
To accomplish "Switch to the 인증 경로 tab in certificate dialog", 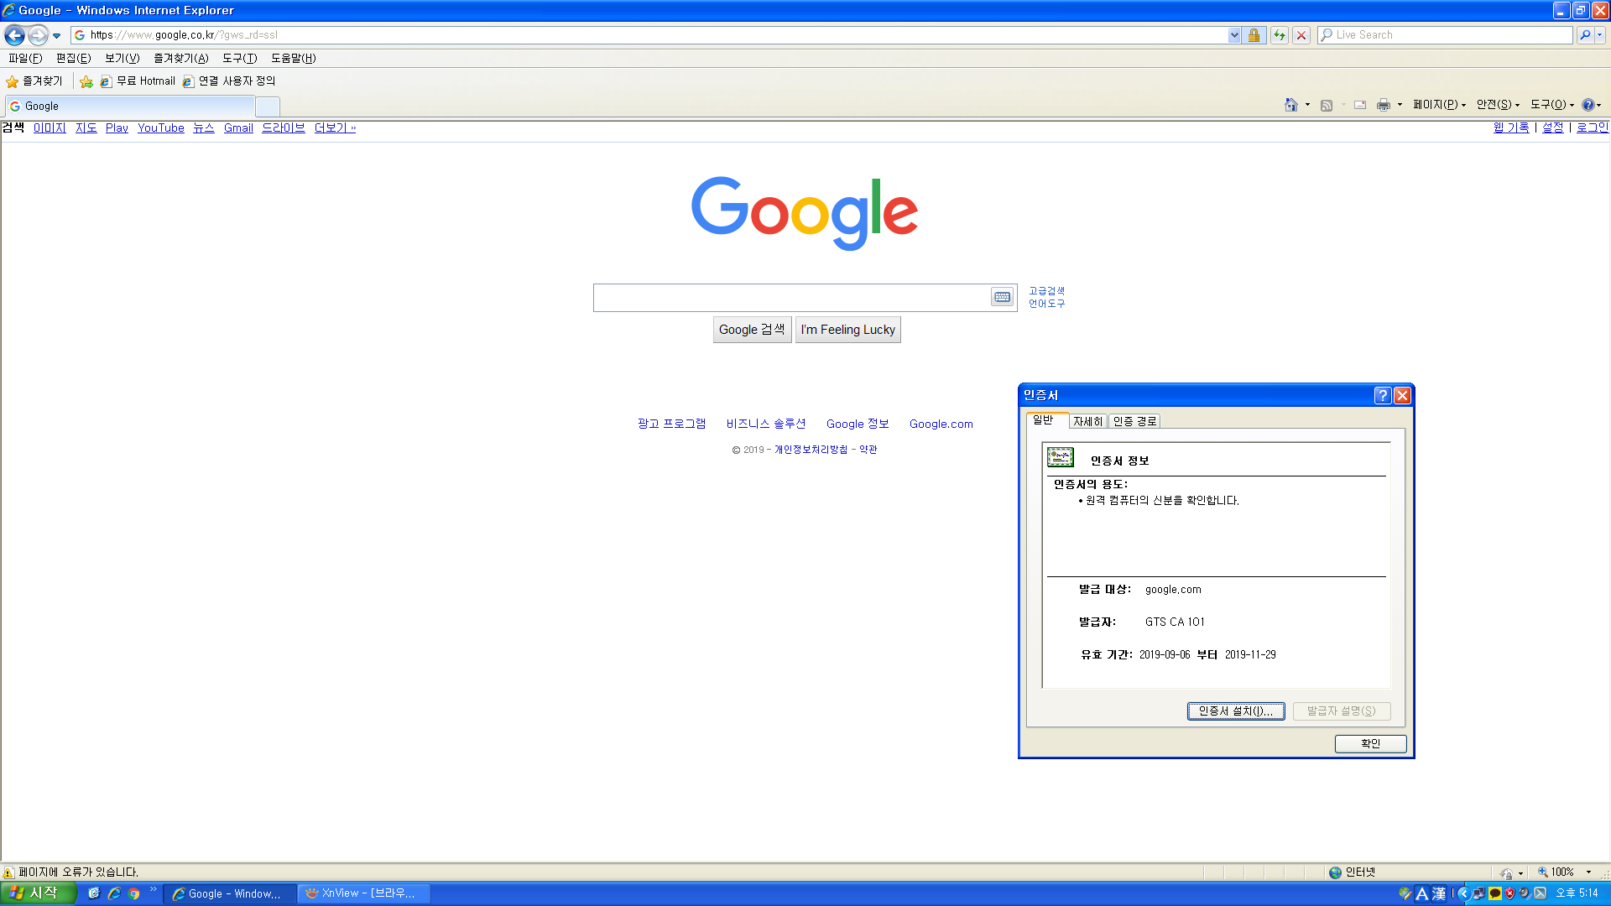I will (x=1134, y=421).
